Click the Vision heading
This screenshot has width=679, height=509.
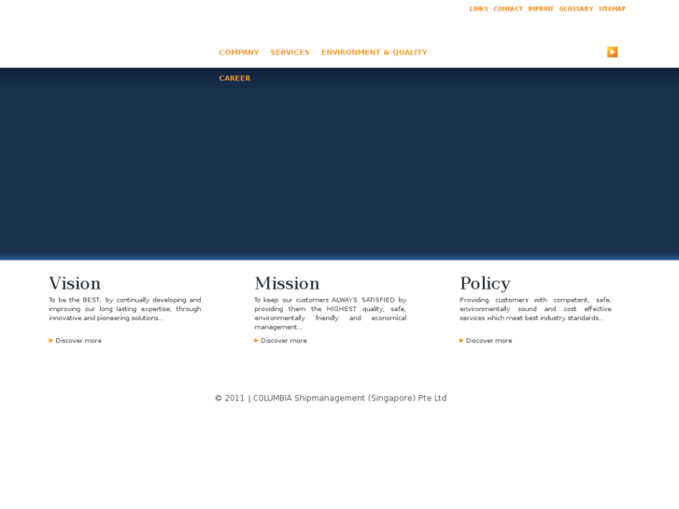tap(75, 283)
